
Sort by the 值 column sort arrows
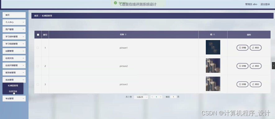click(x=214, y=34)
